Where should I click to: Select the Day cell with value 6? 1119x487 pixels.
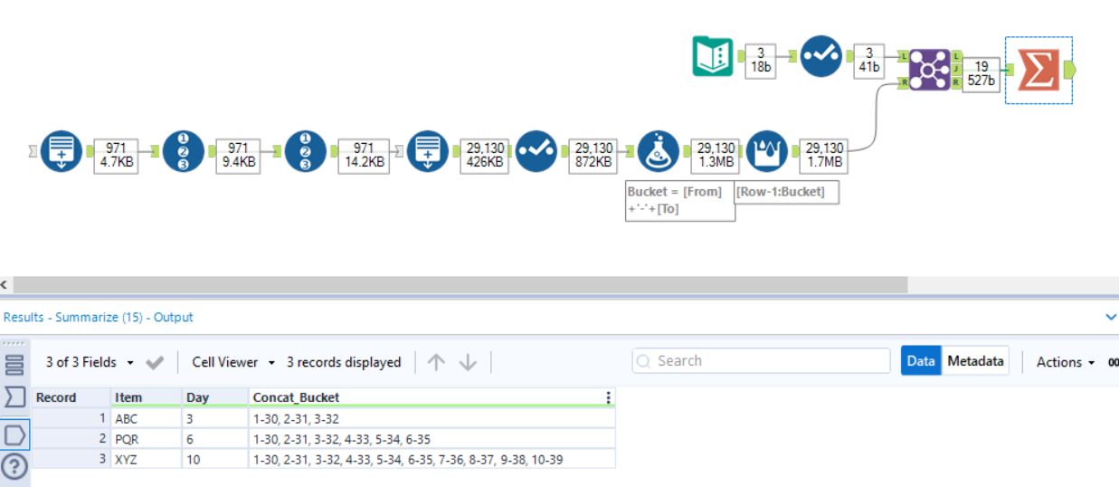(215, 439)
